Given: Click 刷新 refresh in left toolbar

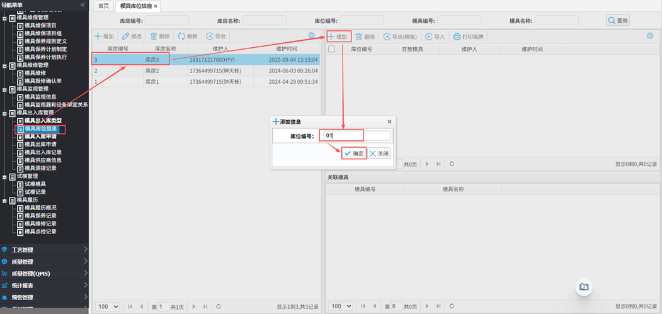Looking at the screenshot, I should point(188,36).
